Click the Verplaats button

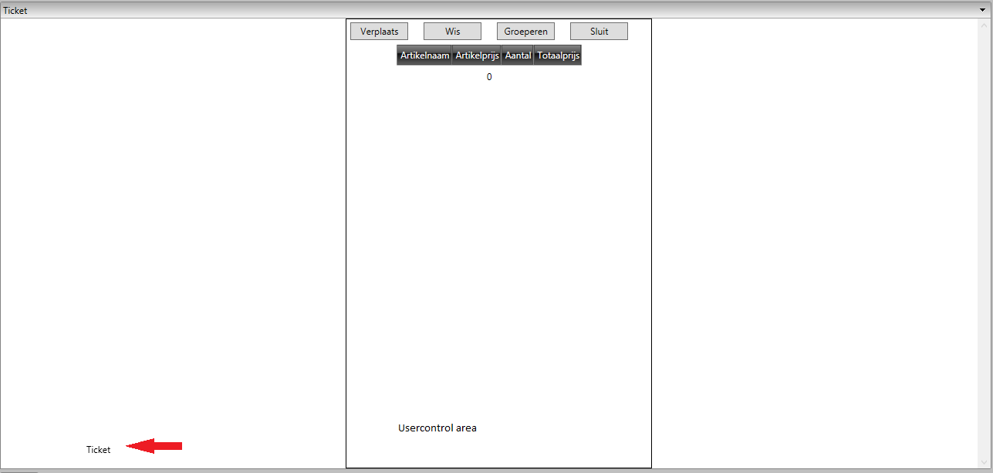pos(379,32)
